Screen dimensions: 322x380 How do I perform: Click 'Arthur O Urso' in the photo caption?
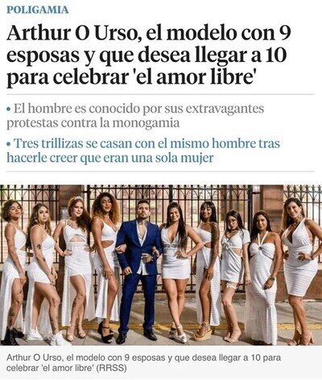point(34,358)
